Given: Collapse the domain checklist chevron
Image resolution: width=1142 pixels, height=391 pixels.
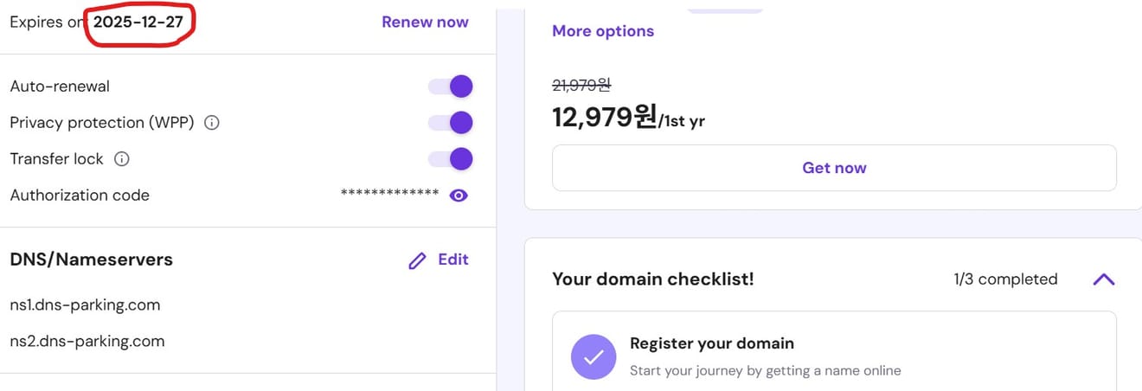Looking at the screenshot, I should pyautogui.click(x=1104, y=279).
